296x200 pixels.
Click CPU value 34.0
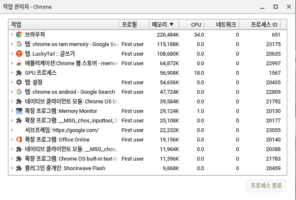(199, 35)
